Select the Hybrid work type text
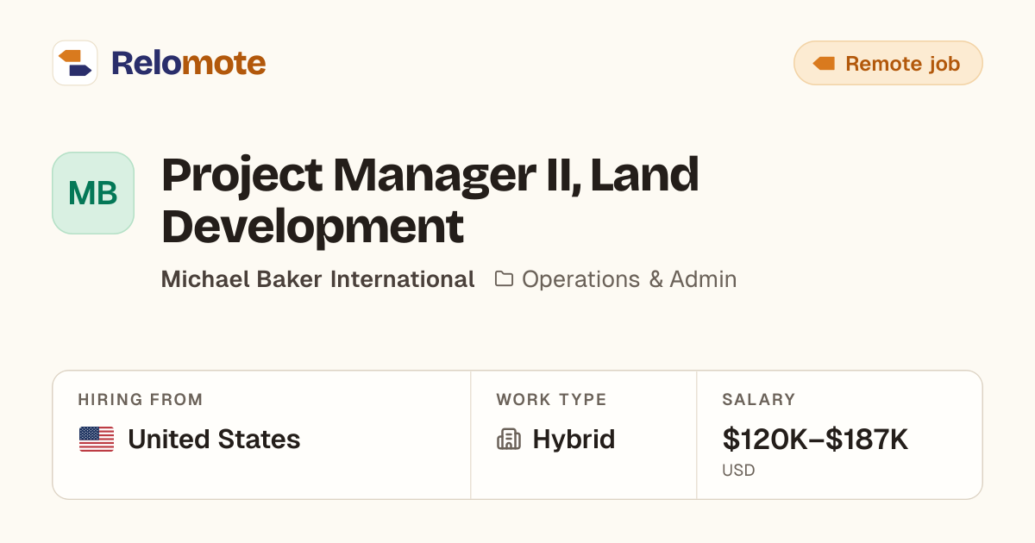The height and width of the screenshot is (543, 1035). click(574, 440)
